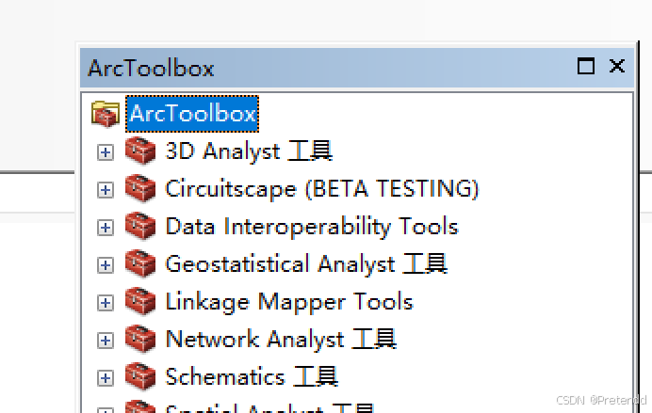Click the Schematics toolbox icon
This screenshot has height=413, width=652.
140,377
